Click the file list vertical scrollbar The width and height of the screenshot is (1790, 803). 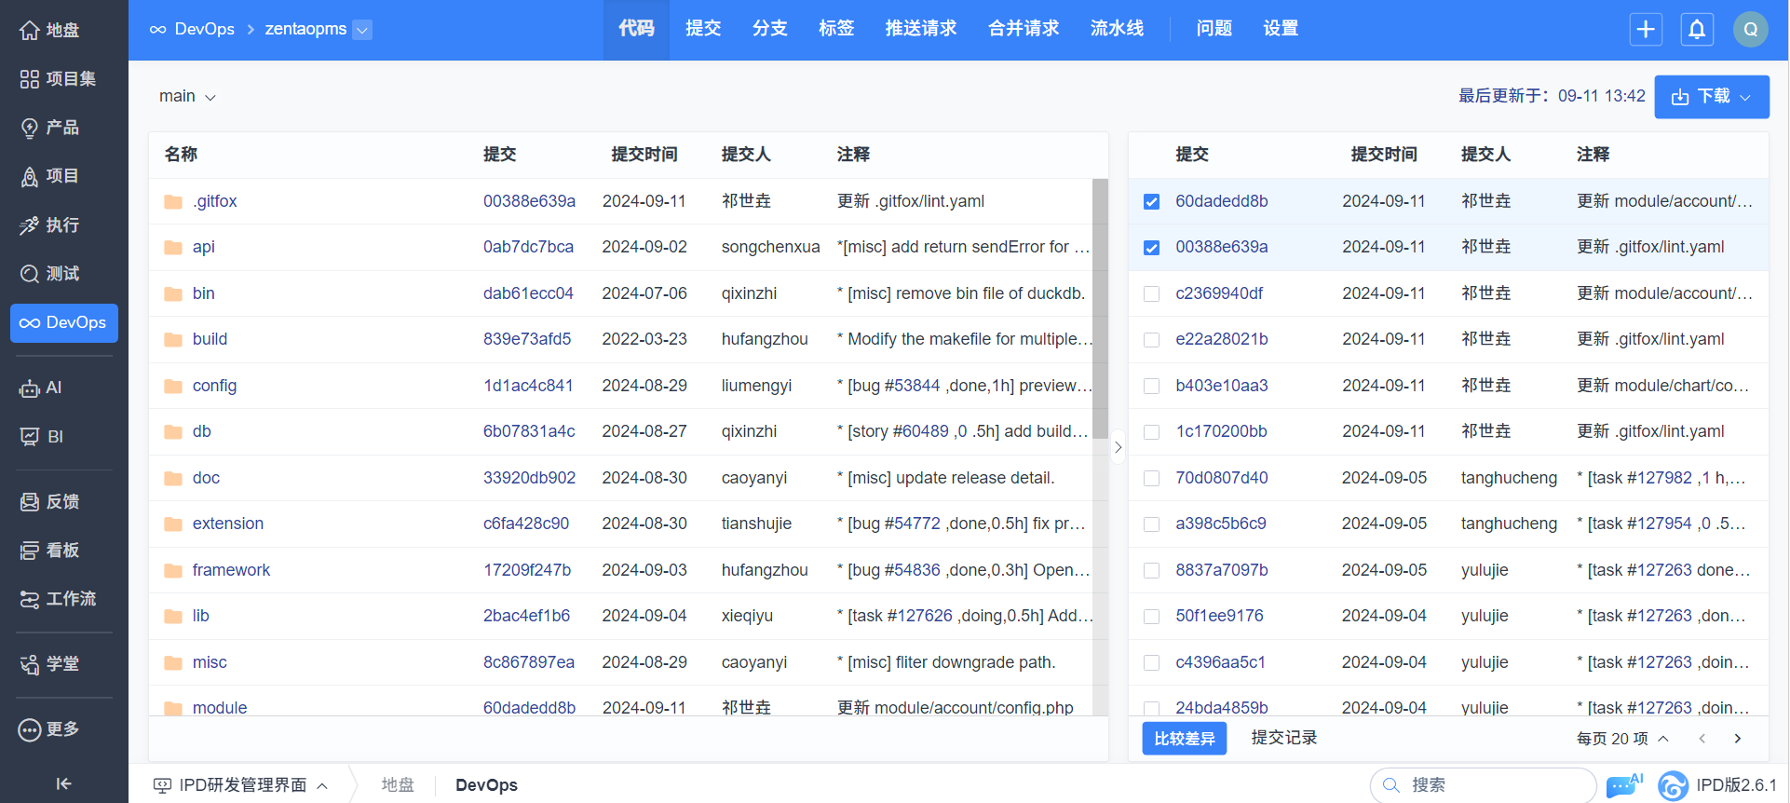1100,307
